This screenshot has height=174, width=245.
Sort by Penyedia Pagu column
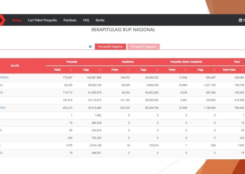coord(100,70)
